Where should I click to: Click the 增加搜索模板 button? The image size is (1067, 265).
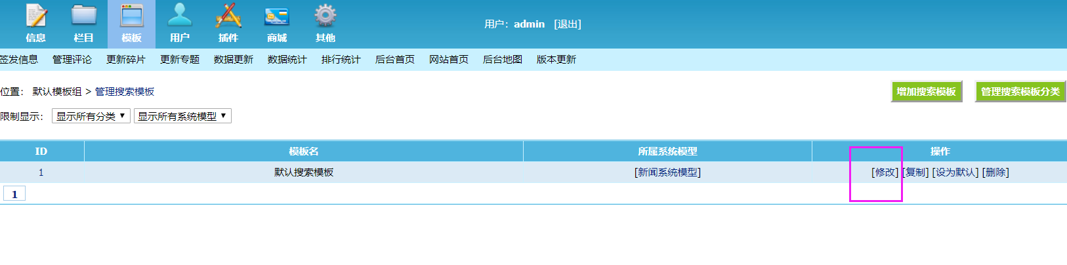click(927, 92)
